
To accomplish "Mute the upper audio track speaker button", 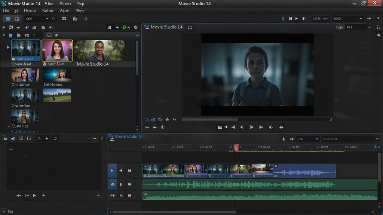I will click(130, 184).
